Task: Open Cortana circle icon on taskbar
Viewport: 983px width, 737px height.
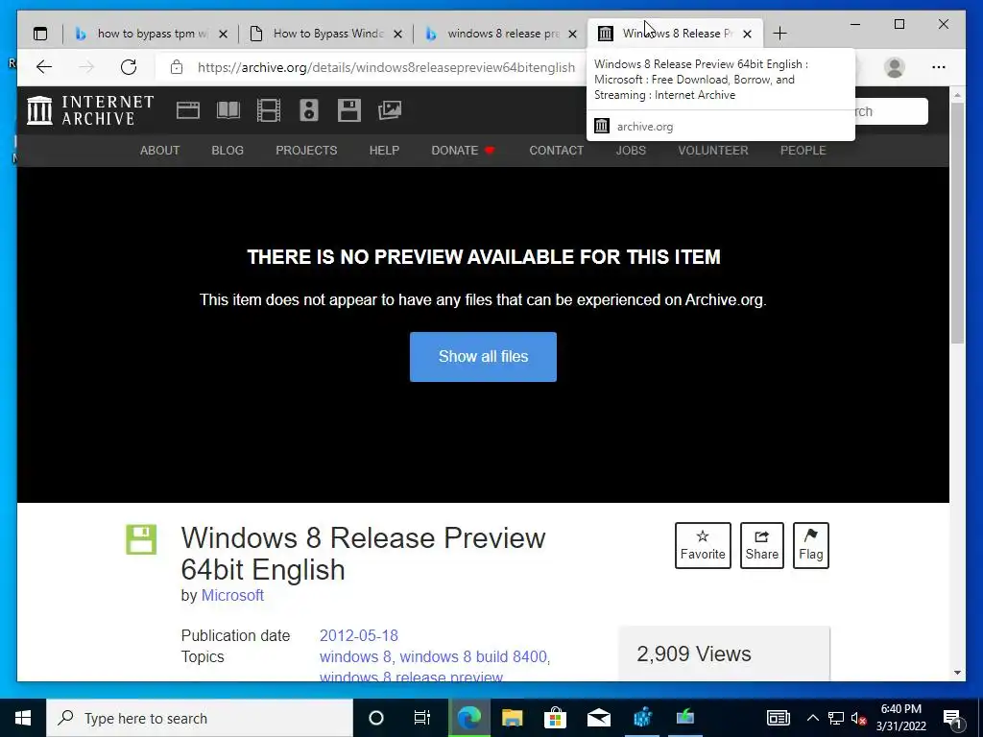Action: [376, 718]
